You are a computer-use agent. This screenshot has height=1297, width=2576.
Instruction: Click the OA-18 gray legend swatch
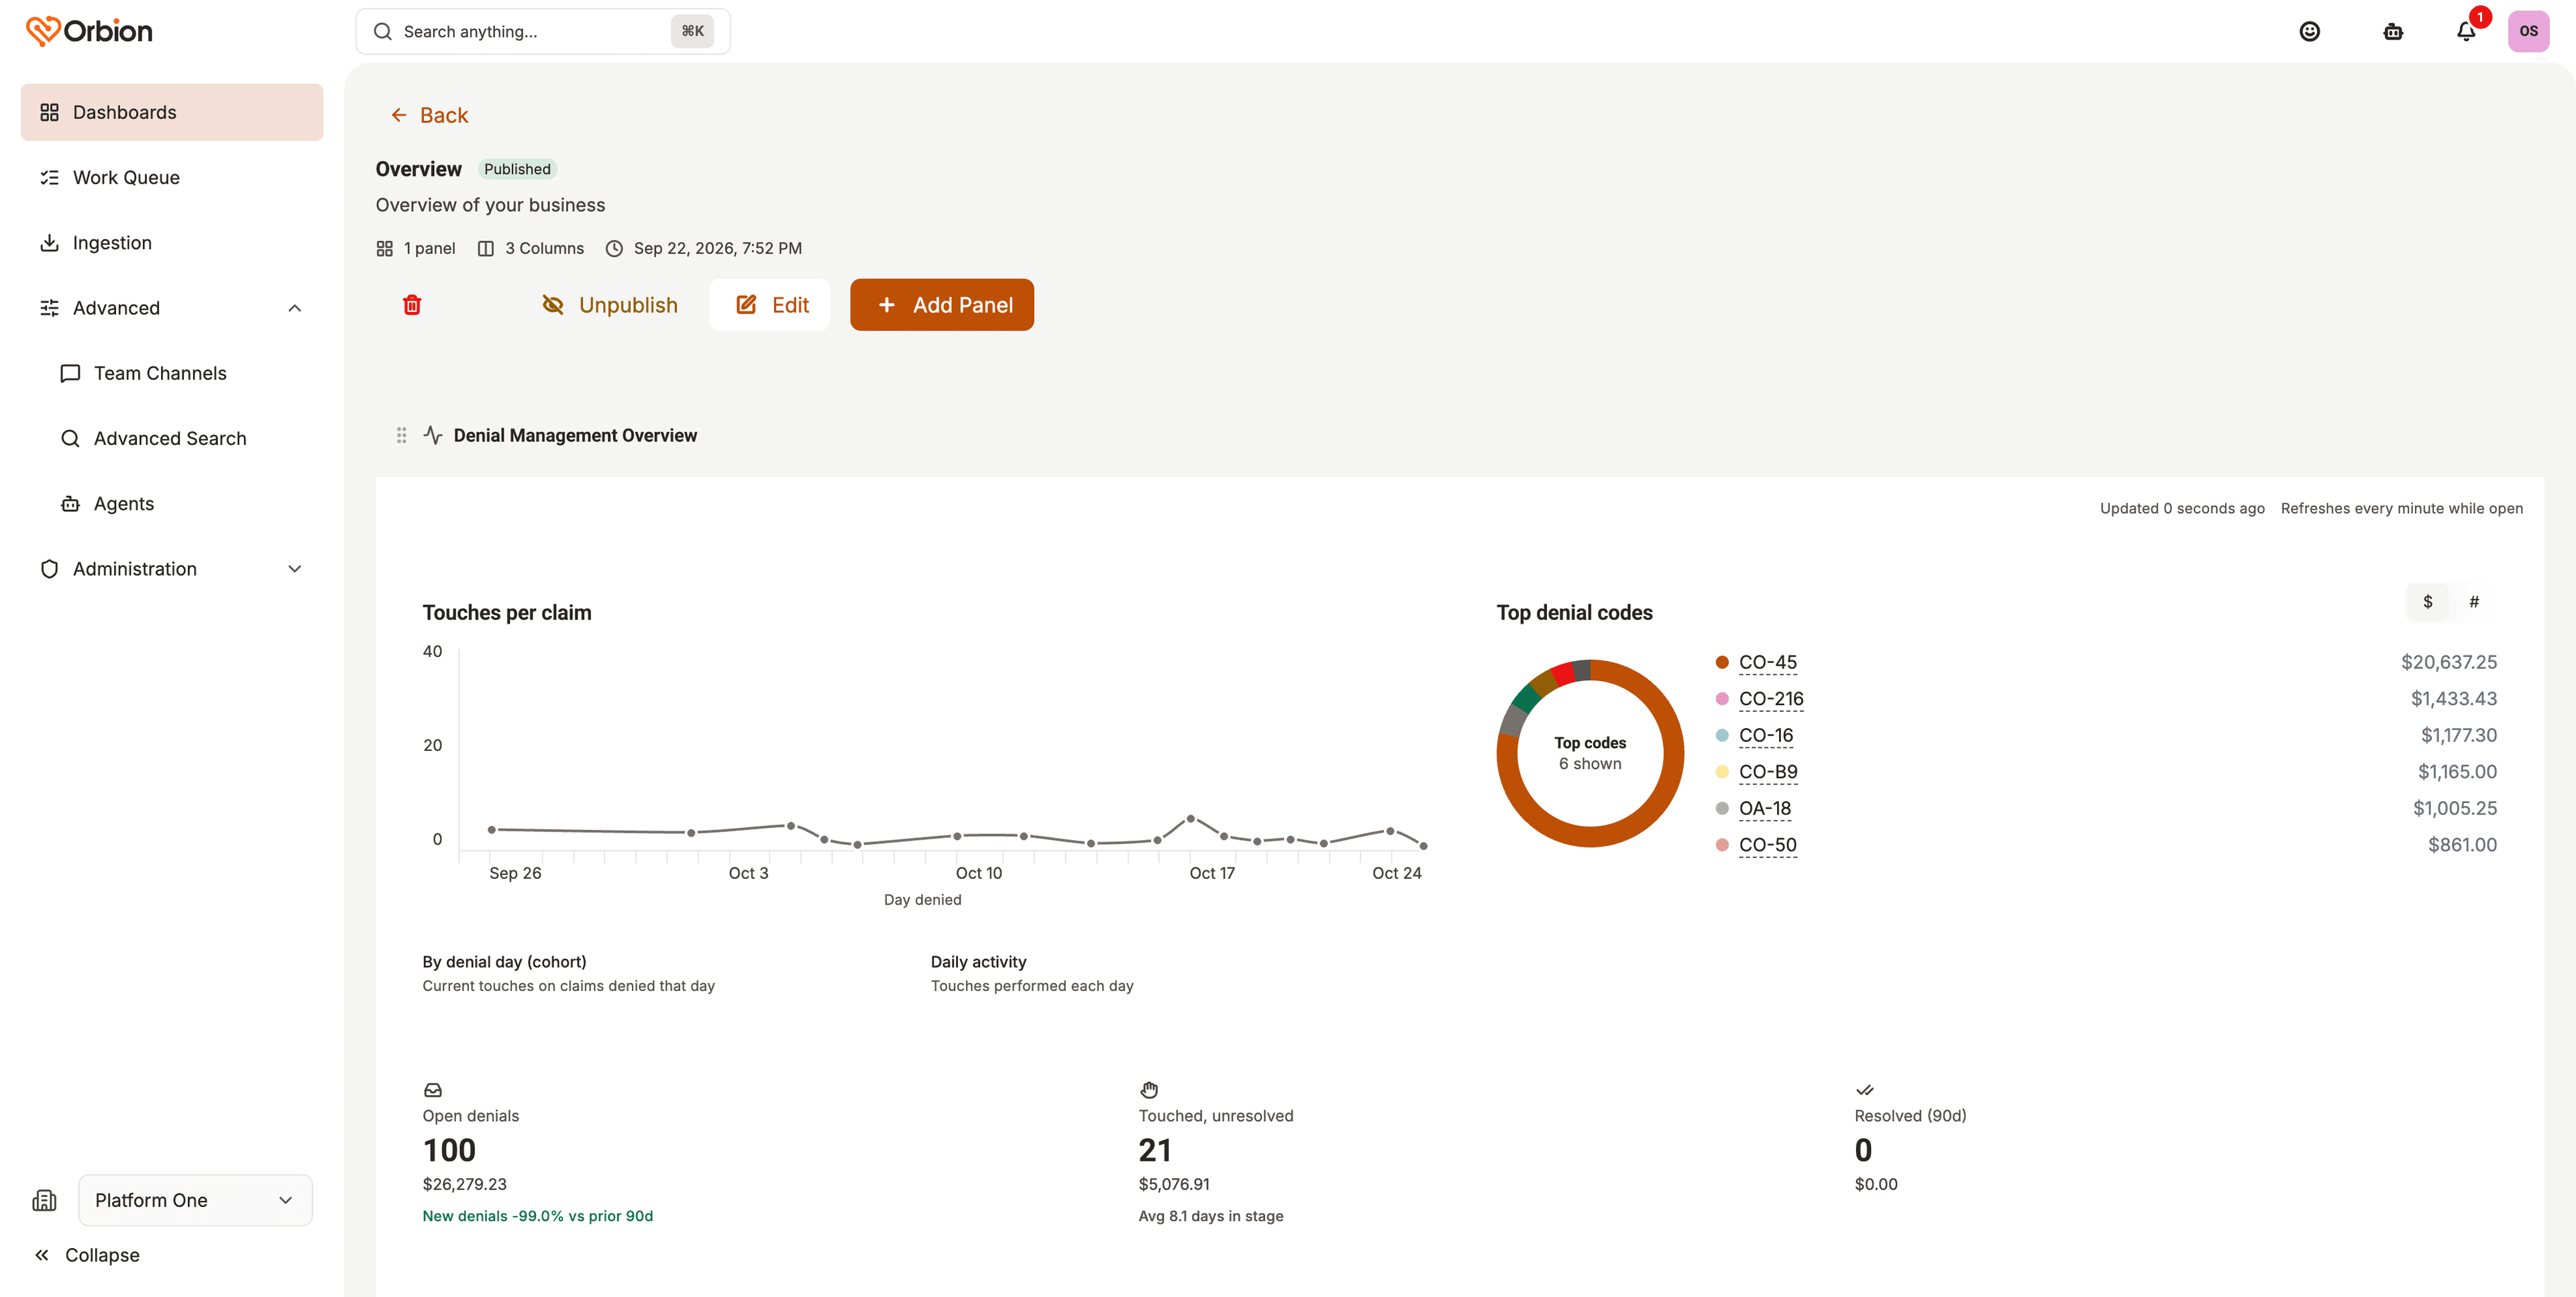pyautogui.click(x=1722, y=808)
